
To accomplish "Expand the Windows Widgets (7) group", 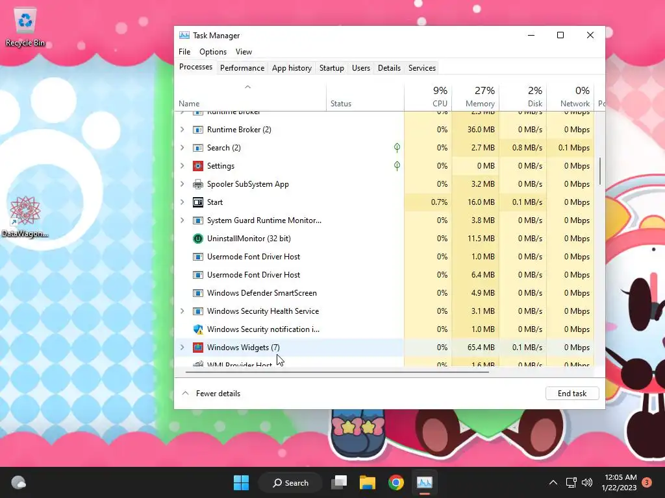I will click(x=182, y=348).
